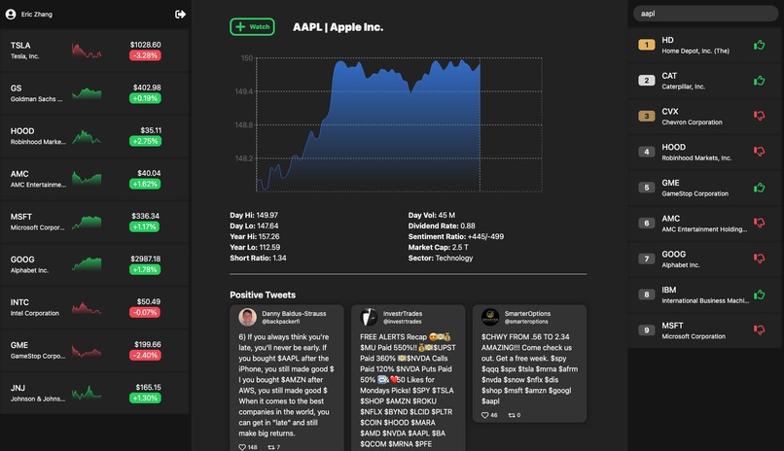Click the thumbs-down icon for AMC ranking
784x451 pixels.
coord(759,223)
